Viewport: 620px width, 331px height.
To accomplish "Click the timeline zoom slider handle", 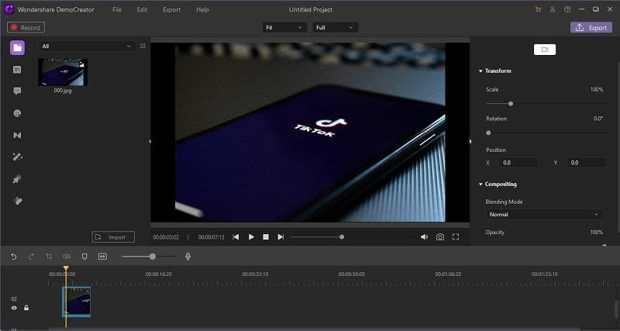I will pyautogui.click(x=152, y=257).
